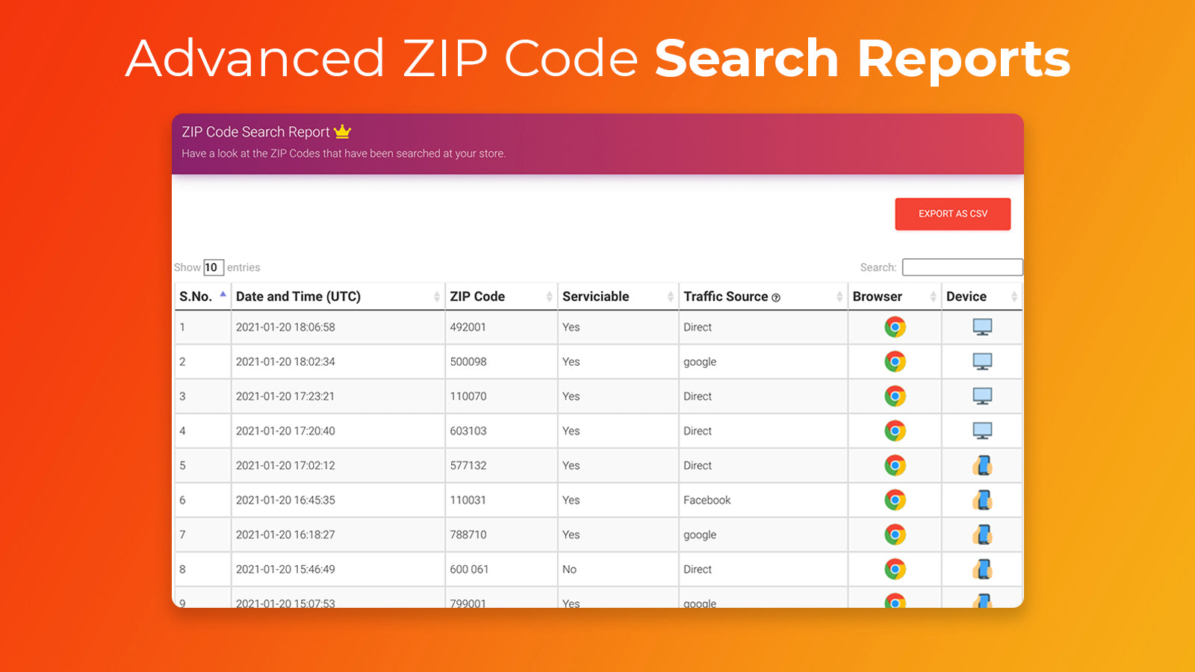Click mobile device icon in row 7
1195x672 pixels.
click(982, 535)
